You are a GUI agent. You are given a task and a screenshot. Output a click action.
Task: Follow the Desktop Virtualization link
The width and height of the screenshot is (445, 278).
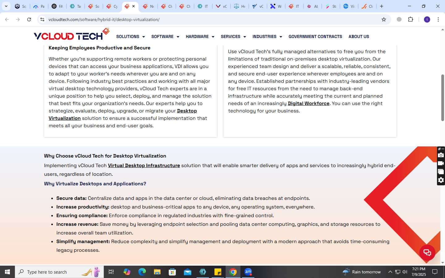187,111
